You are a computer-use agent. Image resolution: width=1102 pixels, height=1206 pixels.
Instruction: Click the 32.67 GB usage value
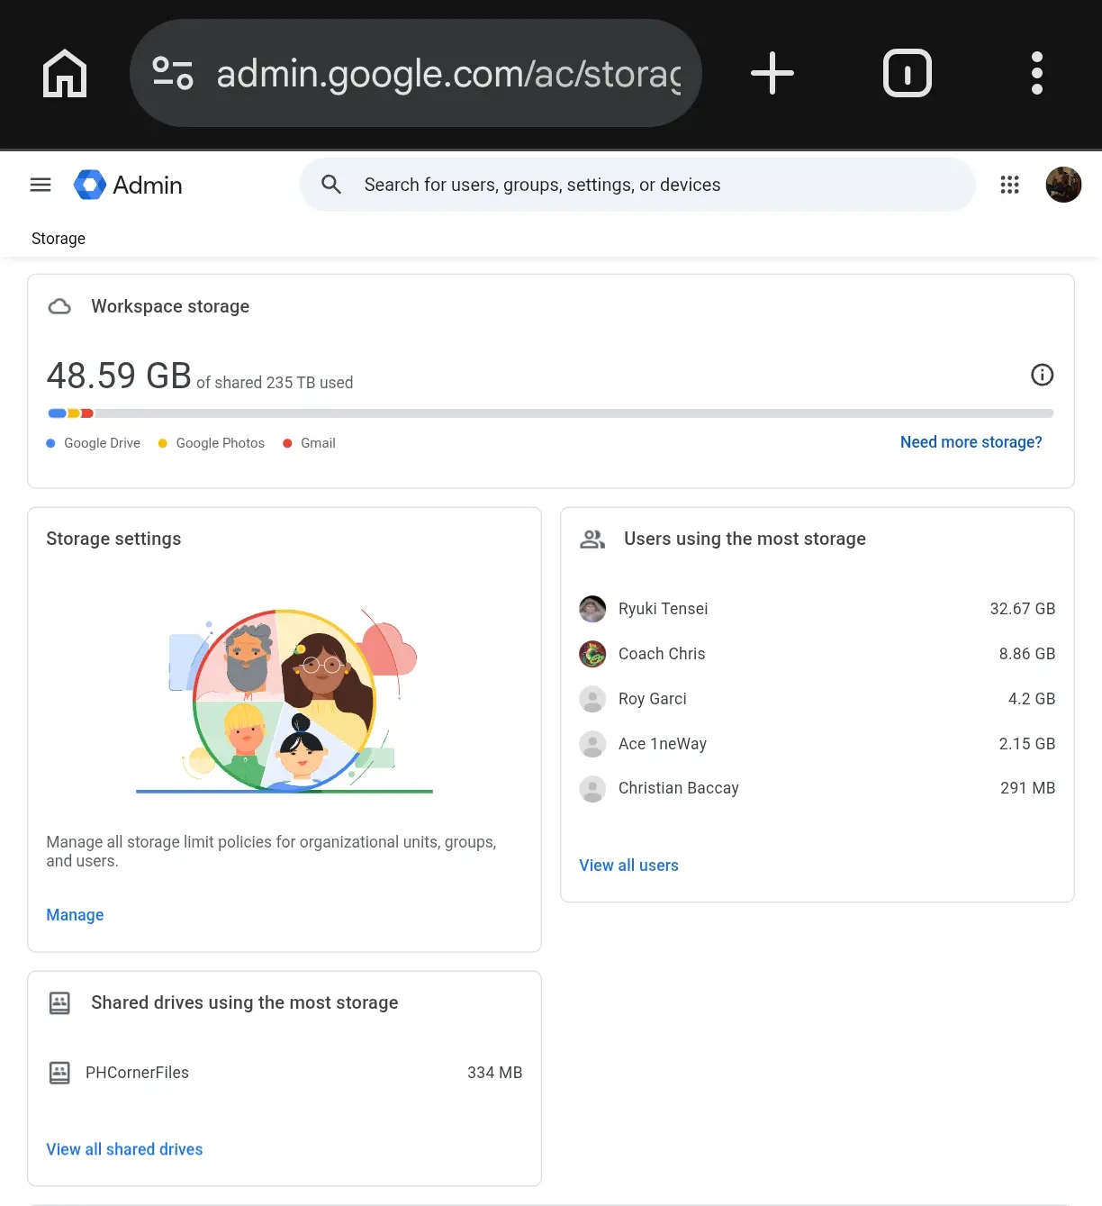(1023, 609)
